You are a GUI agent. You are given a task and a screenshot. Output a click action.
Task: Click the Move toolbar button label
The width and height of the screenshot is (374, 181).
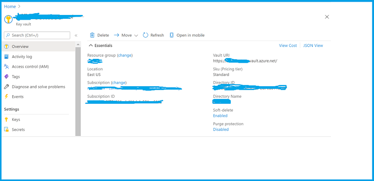[127, 35]
